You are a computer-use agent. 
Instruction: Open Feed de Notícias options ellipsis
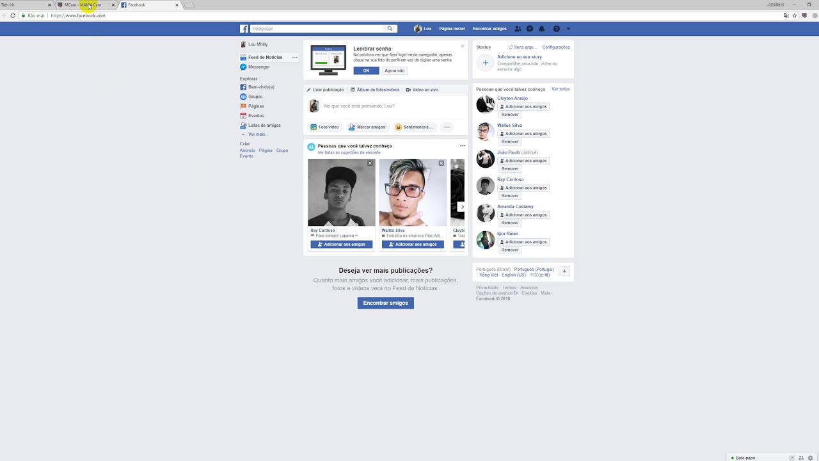click(x=294, y=58)
